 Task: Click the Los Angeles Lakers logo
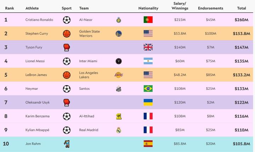(119, 75)
